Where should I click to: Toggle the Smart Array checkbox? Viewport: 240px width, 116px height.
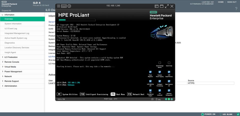coord(169,63)
